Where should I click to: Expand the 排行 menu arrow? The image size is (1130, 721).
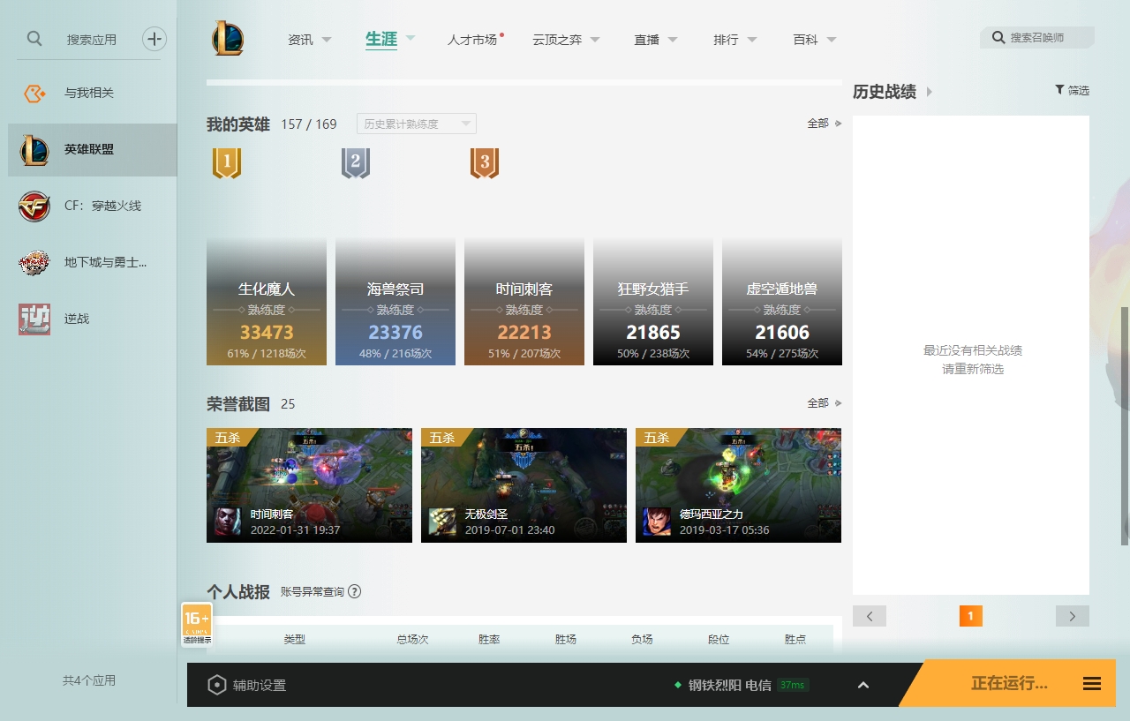tap(752, 40)
